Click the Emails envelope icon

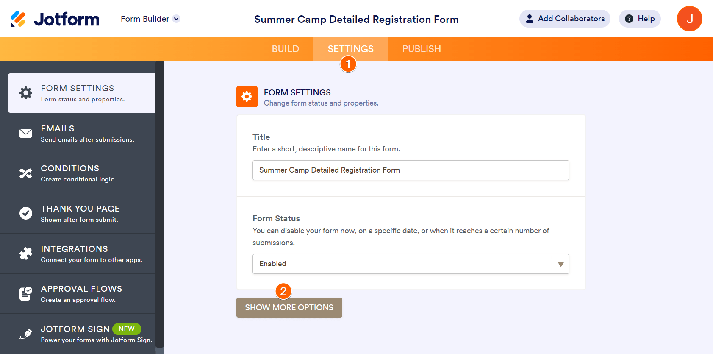click(x=26, y=133)
